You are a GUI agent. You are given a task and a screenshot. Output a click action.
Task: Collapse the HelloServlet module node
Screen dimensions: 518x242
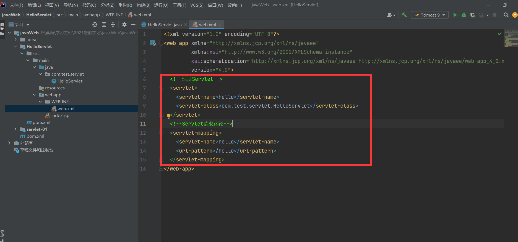(x=15, y=46)
